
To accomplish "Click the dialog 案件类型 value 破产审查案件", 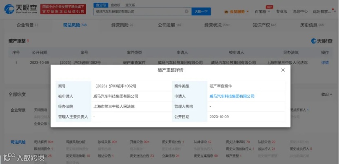I will click(x=221, y=86).
